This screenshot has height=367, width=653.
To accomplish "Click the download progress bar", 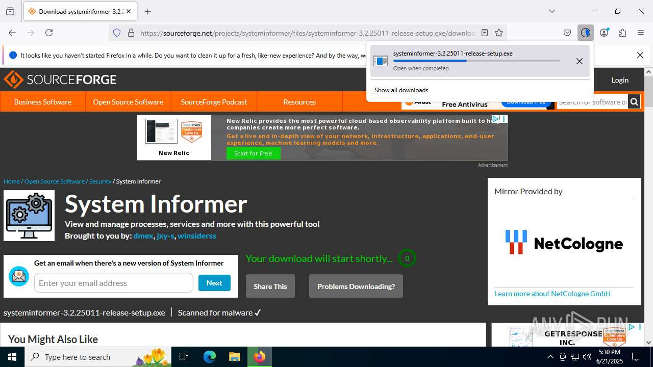I will point(476,61).
